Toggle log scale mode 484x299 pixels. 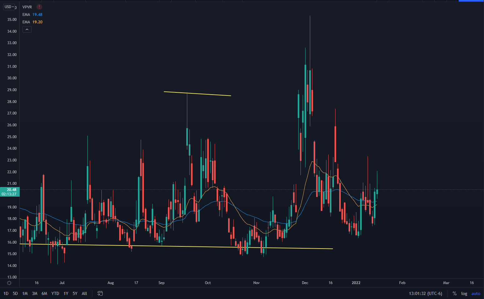464,293
